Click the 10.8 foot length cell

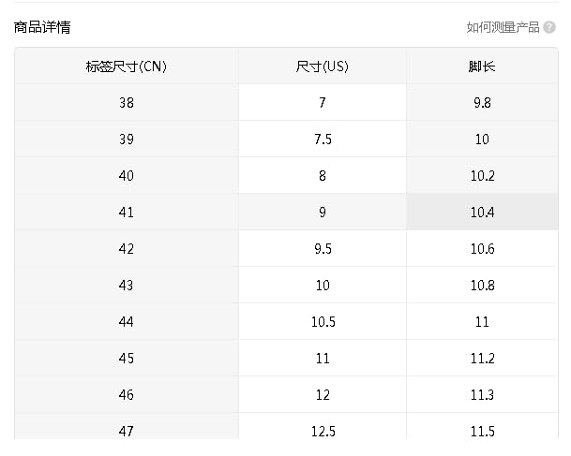coord(482,286)
